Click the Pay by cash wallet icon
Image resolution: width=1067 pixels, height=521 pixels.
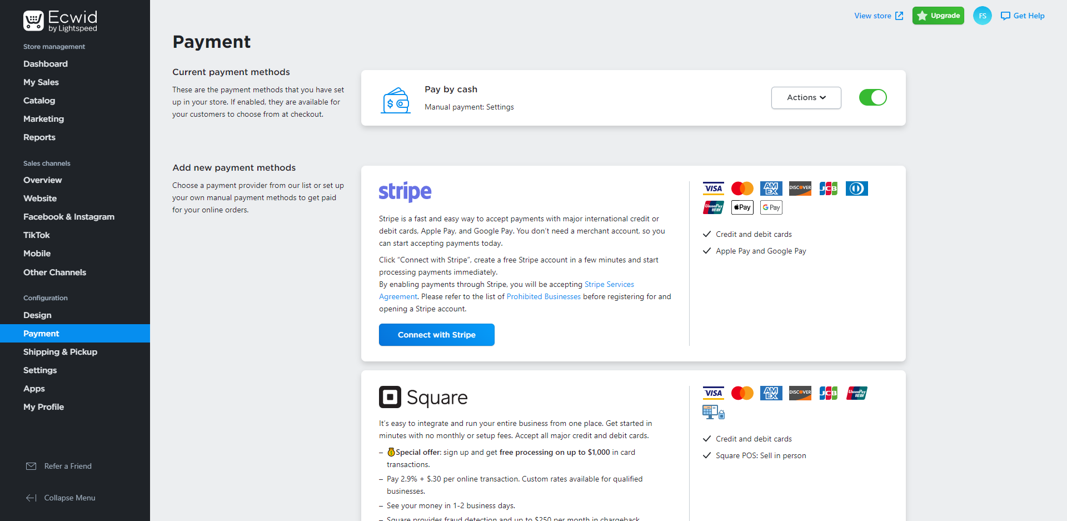click(396, 100)
